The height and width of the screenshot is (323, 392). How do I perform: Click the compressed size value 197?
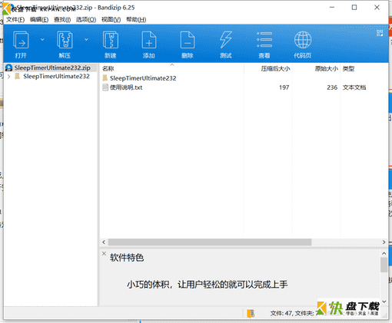pyautogui.click(x=284, y=87)
